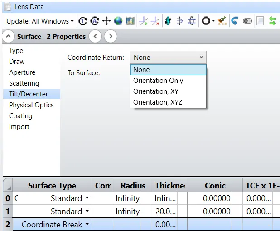The width and height of the screenshot is (280, 231).
Task: Click the toggle switch icon in toolbar
Action: pyautogui.click(x=247, y=21)
